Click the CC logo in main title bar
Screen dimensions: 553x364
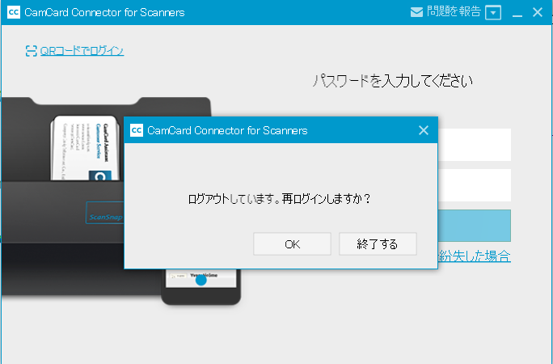14,12
